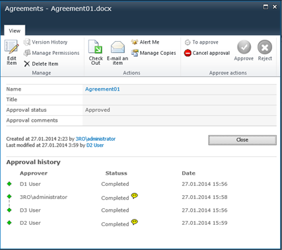282x250 pixels.
Task: Open the 3RO\administrator creator profile link
Action: click(96, 139)
